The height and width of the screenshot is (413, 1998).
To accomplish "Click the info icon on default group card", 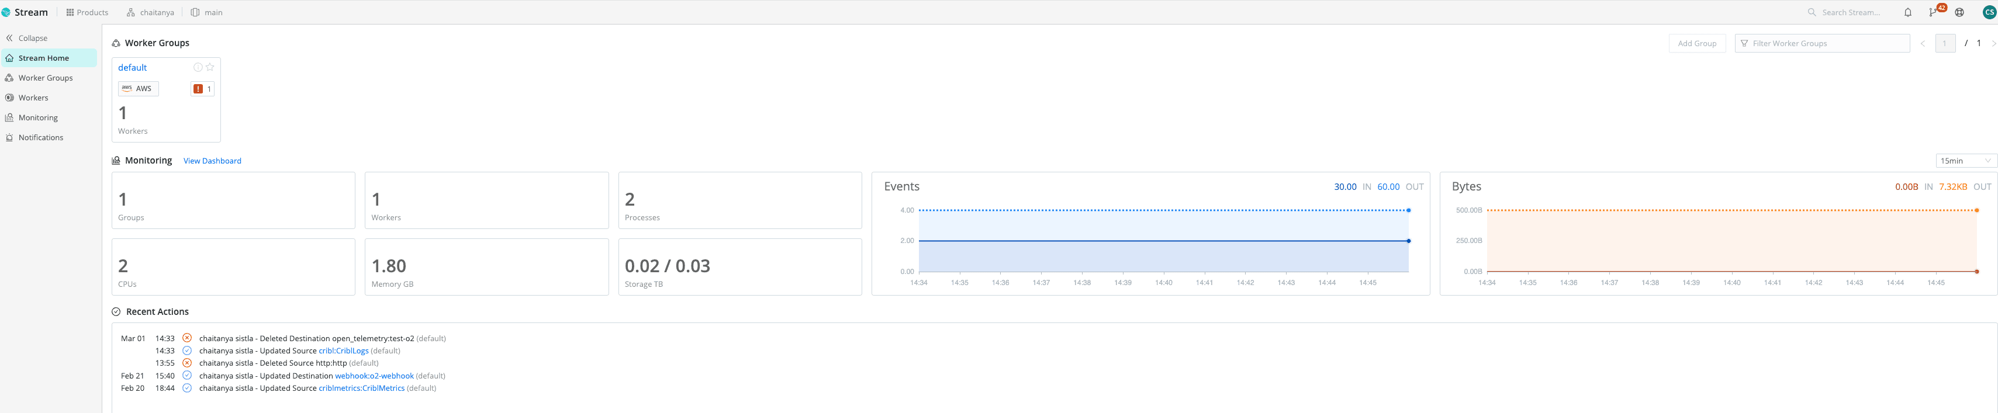I will pyautogui.click(x=198, y=67).
